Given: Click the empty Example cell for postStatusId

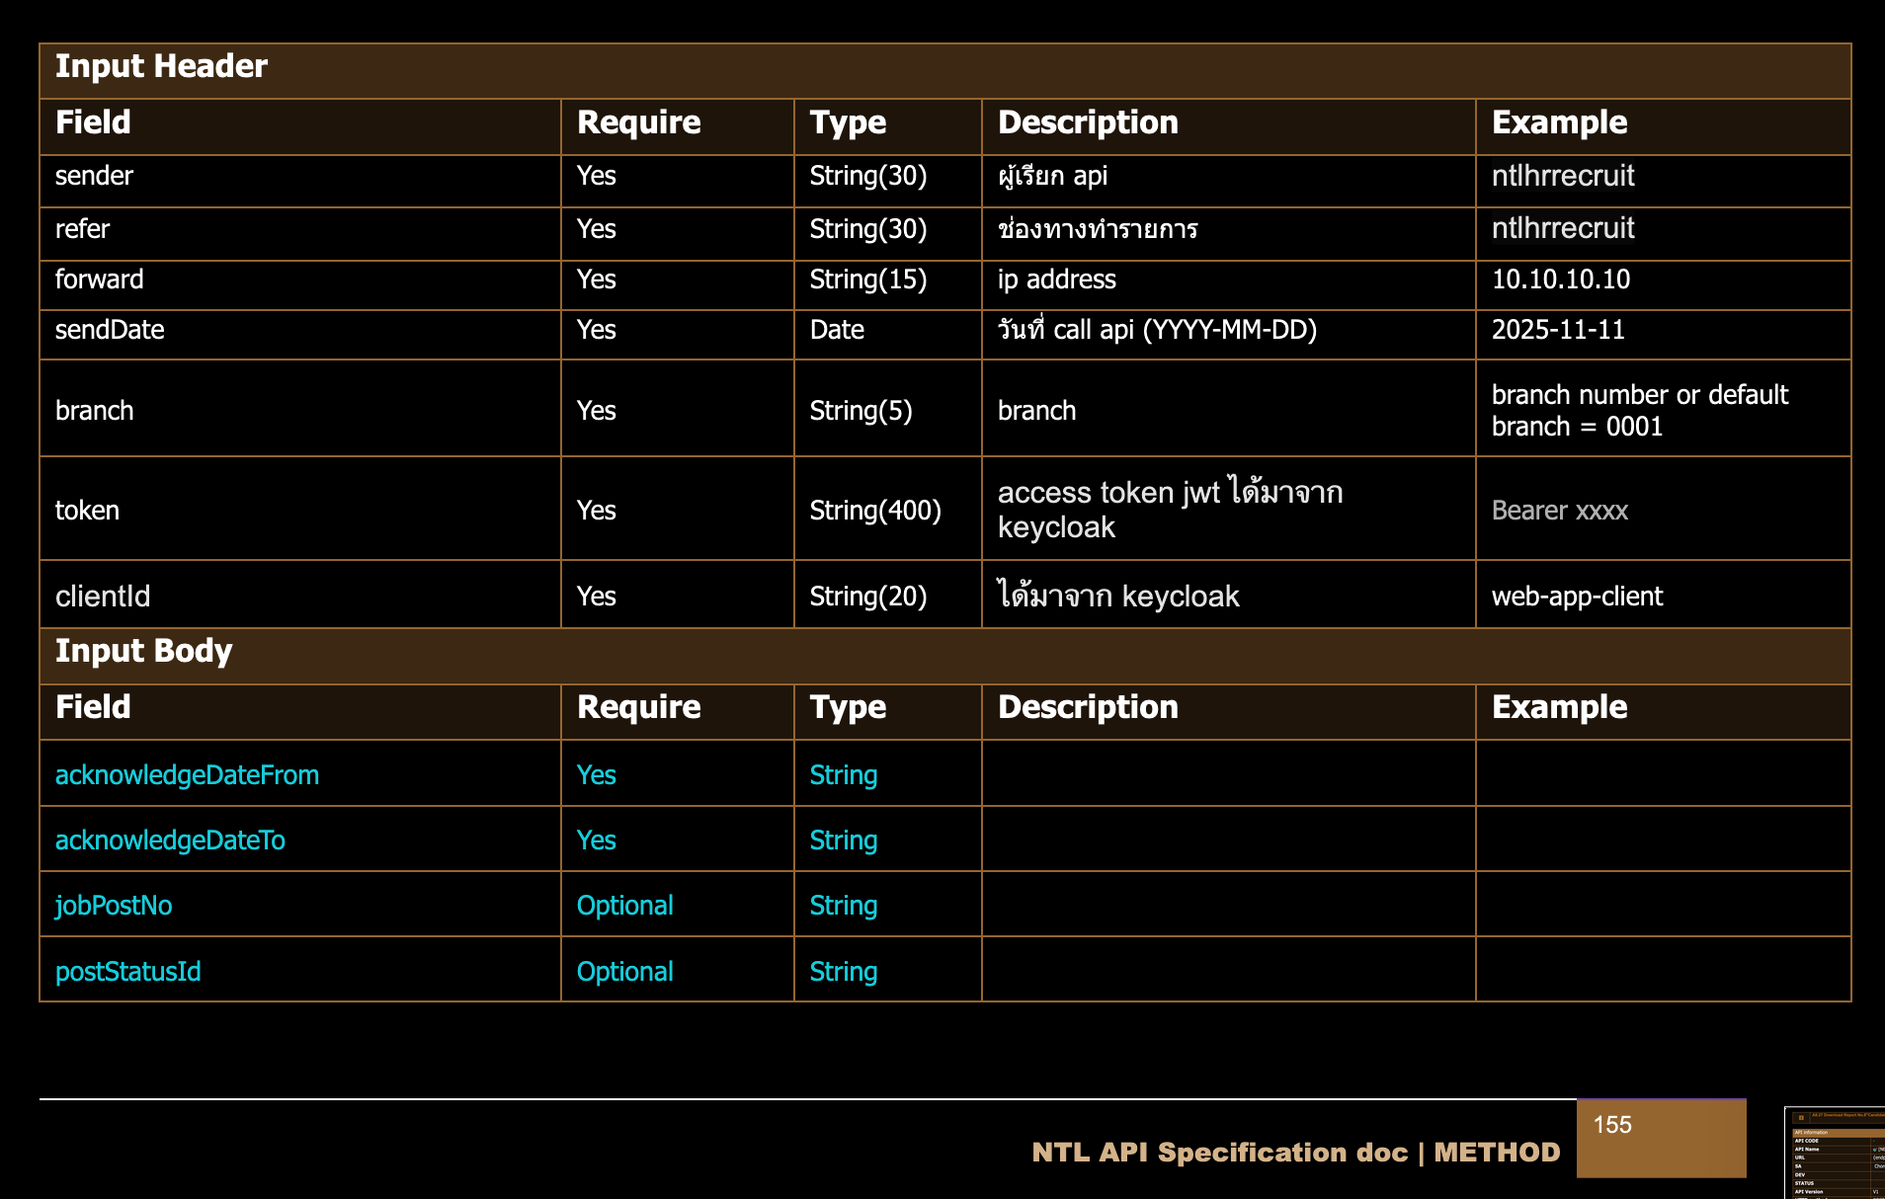Looking at the screenshot, I should pyautogui.click(x=1662, y=970).
